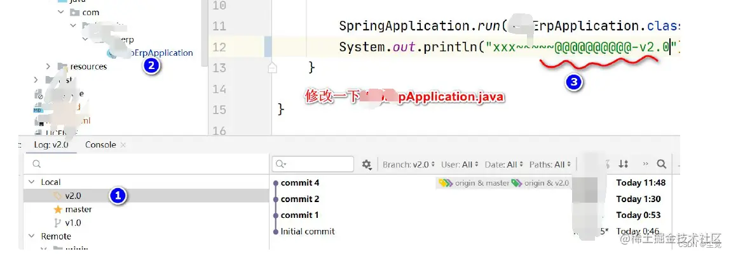
Task: Select the 'Initial commit' log entry
Action: coord(308,231)
